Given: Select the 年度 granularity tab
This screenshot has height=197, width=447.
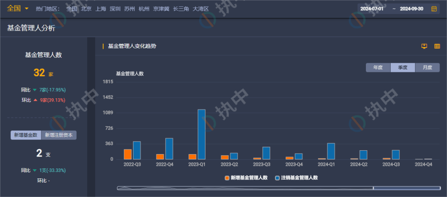Looking at the screenshot, I should (378, 68).
